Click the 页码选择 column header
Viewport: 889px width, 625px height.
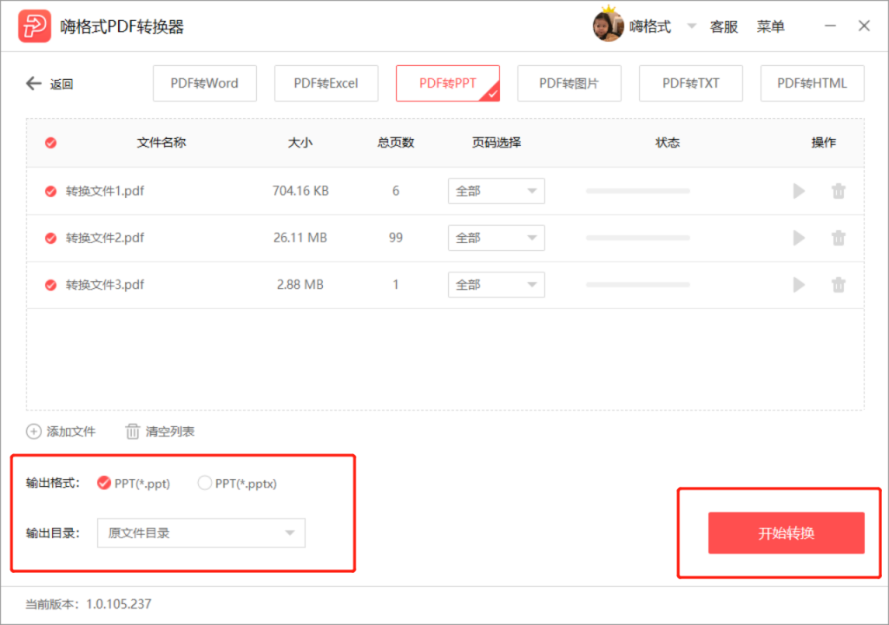(497, 142)
